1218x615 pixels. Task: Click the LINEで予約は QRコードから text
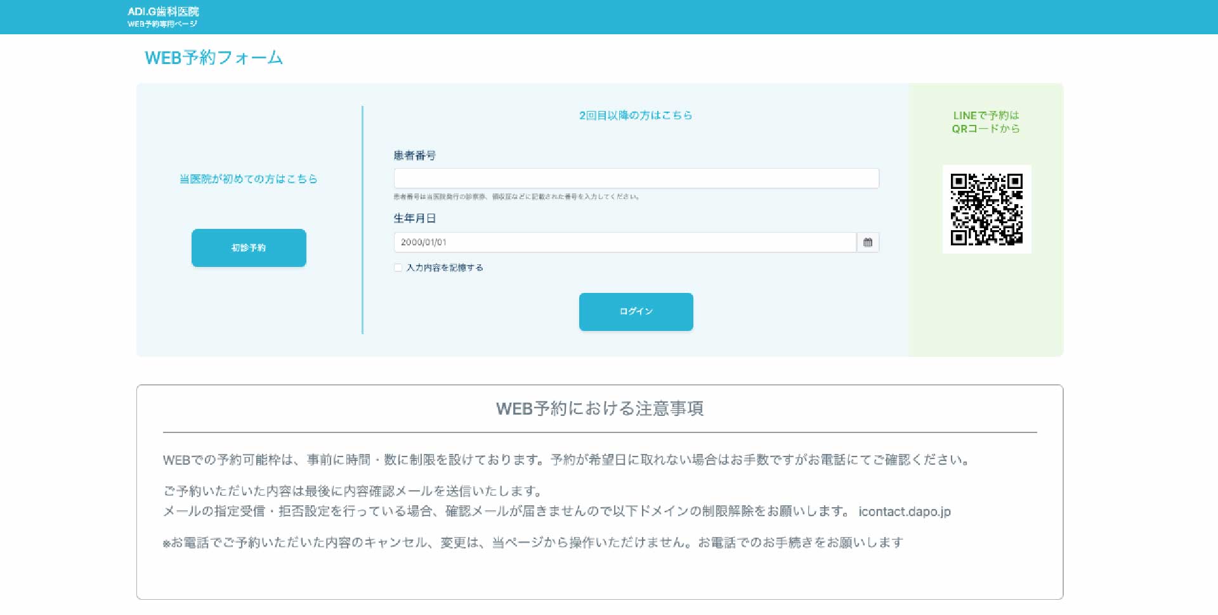[x=986, y=122]
